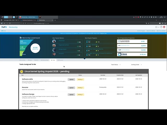Click the volume speaker icon in the system tray
The height and width of the screenshot is (125, 167).
[x=156, y=17]
